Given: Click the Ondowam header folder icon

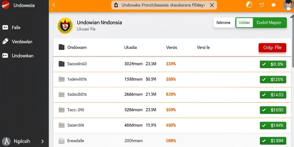Looking at the screenshot, I should [x=61, y=47].
